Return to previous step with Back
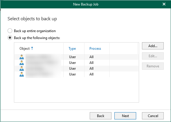 (100, 116)
